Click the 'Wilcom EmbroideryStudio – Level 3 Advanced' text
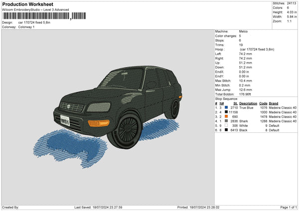This screenshot has height=211, width=299. coord(35,10)
